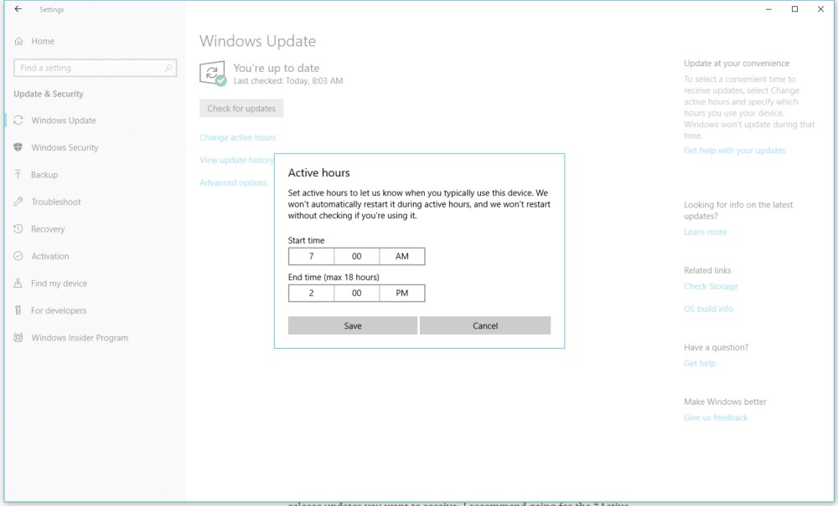The width and height of the screenshot is (838, 506).
Task: Click the Troubleshoot wrench icon
Action: [x=18, y=202]
